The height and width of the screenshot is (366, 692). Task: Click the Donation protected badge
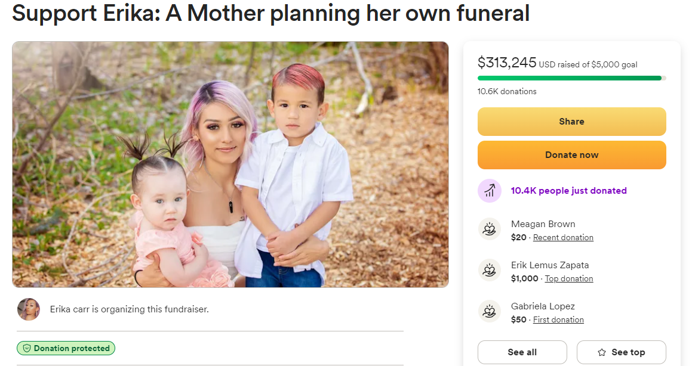(66, 348)
